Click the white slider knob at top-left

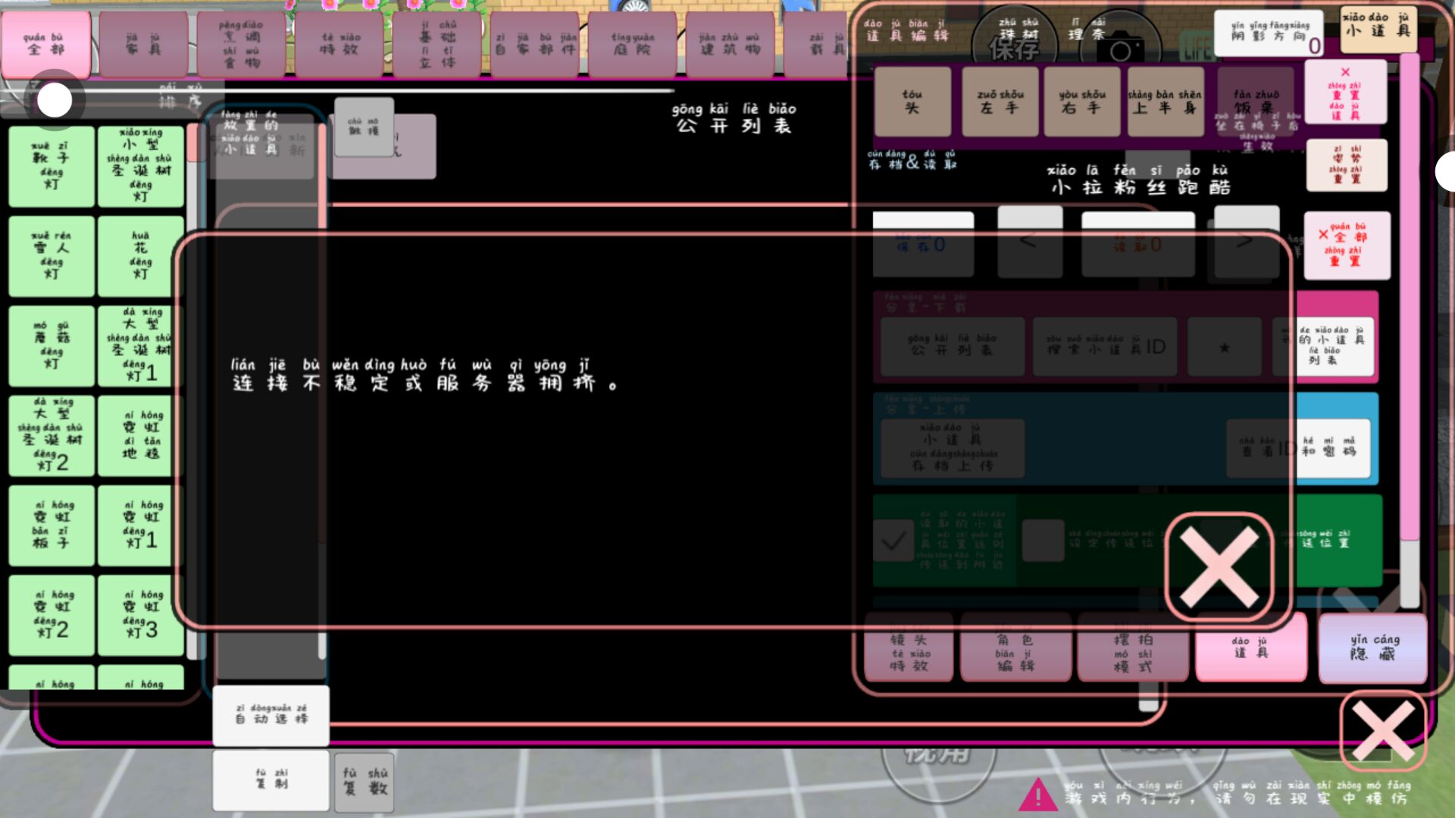click(55, 100)
